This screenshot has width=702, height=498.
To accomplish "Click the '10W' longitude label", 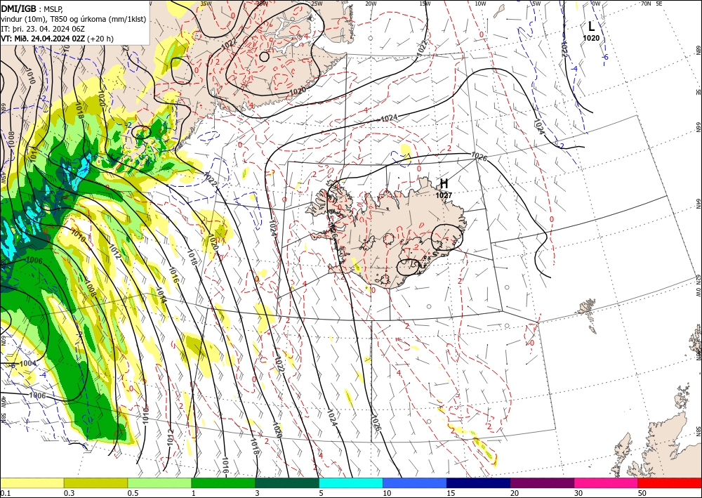I will pyautogui.click(x=480, y=4).
